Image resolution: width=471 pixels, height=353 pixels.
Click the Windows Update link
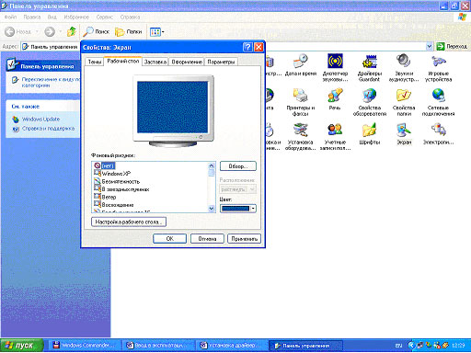[x=40, y=120]
